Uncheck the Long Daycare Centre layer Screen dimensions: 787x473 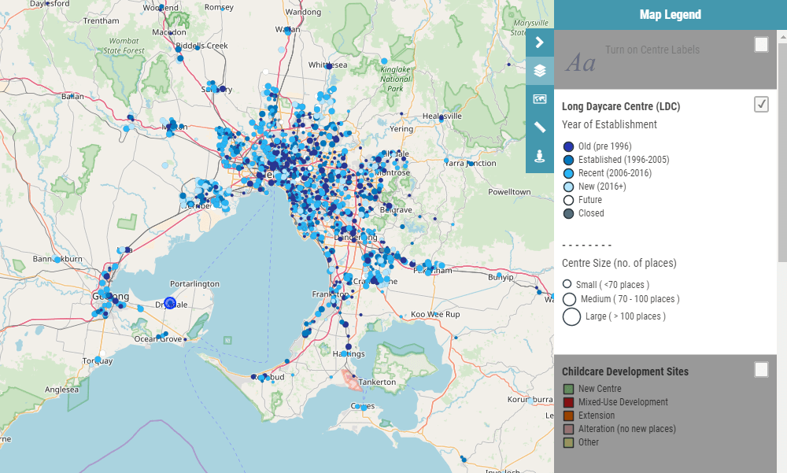(761, 105)
